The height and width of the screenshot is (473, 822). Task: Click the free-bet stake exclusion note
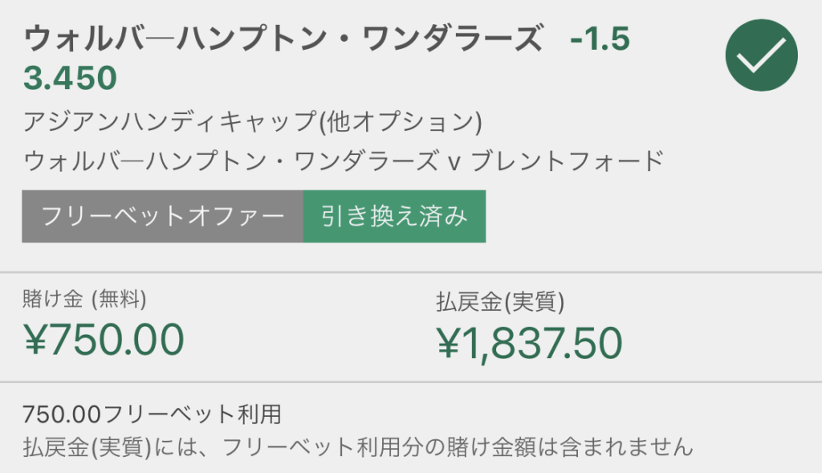click(x=358, y=447)
